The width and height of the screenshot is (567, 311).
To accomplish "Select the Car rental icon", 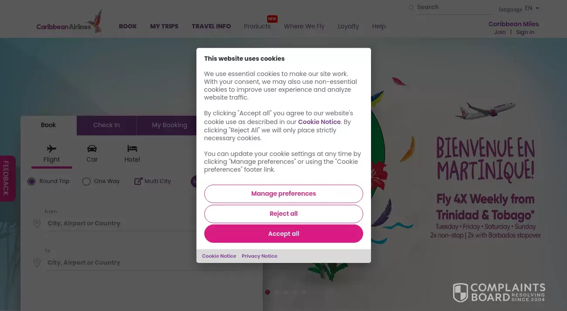I will (92, 148).
